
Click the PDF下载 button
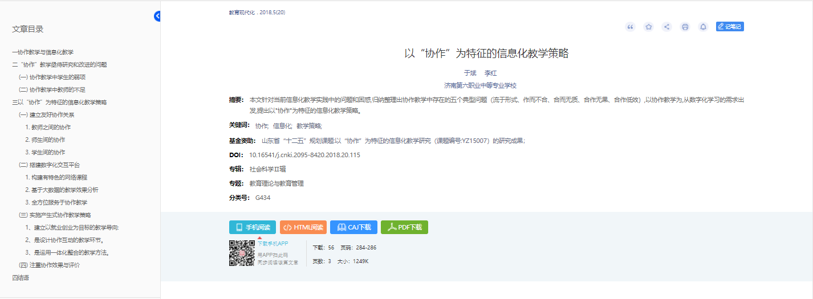(404, 227)
